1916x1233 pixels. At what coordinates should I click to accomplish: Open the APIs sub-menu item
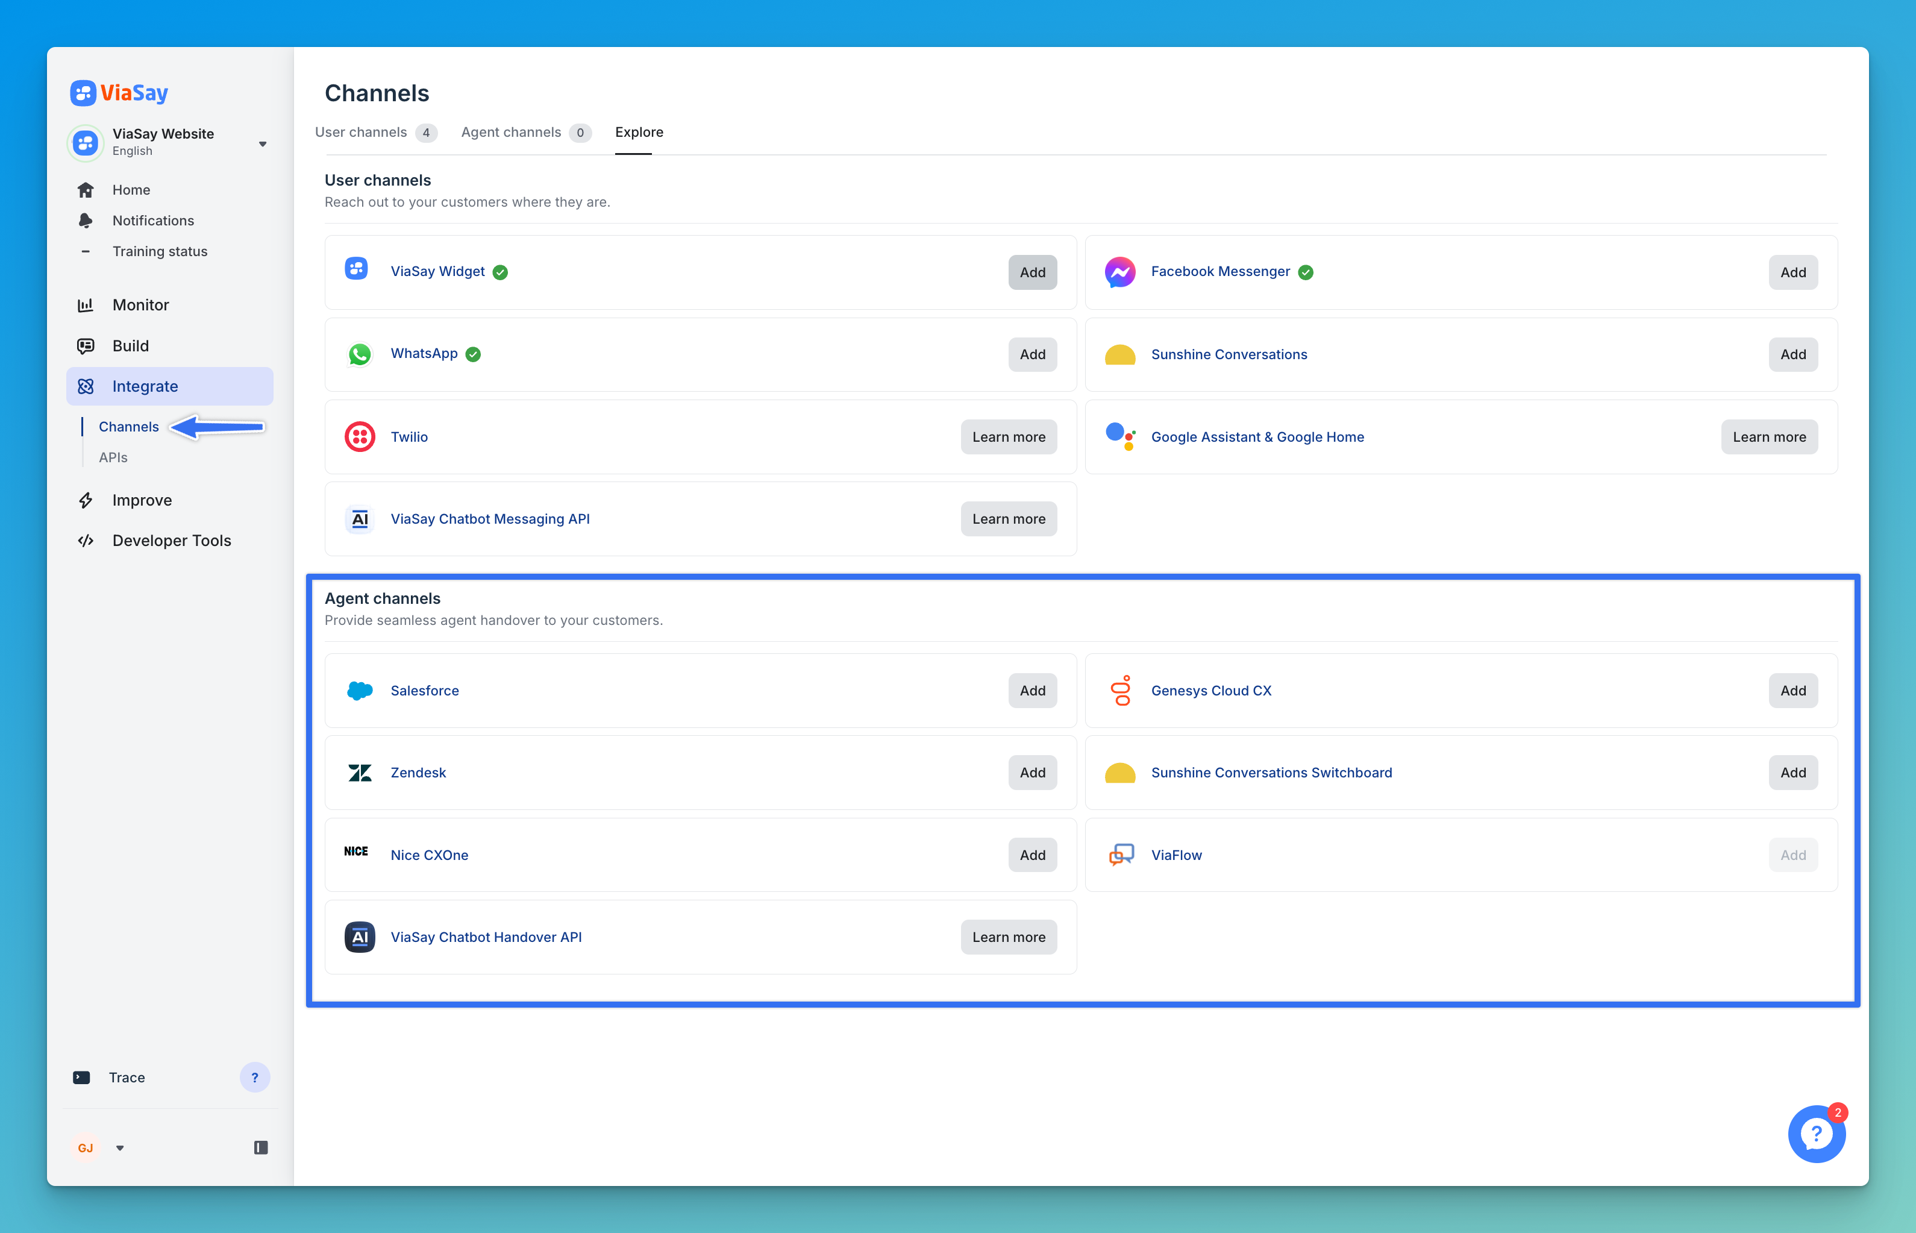(x=113, y=457)
